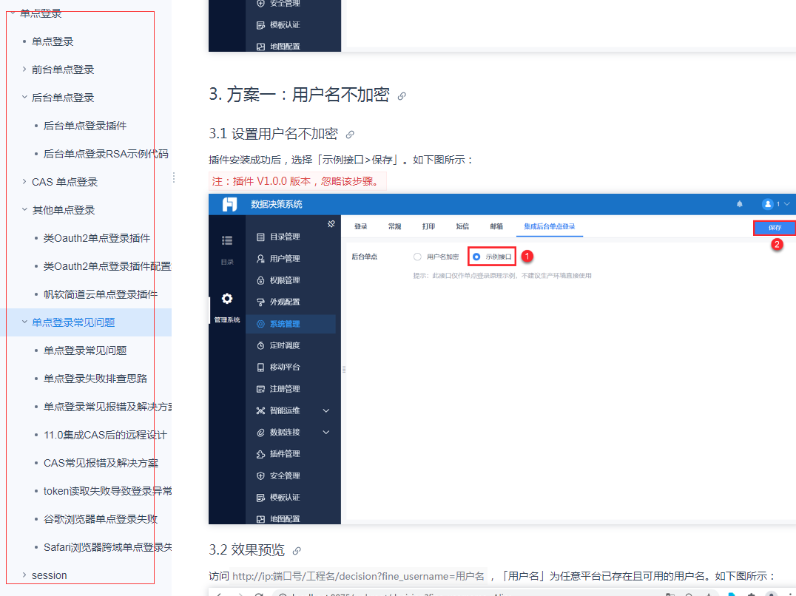Image resolution: width=796 pixels, height=596 pixels.
Task: Collapse the 单点登录常见问题 tree node
Action: 24,322
